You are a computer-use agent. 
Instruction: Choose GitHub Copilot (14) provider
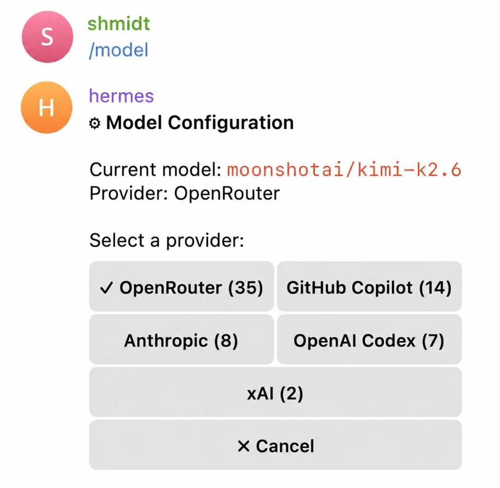point(369,287)
